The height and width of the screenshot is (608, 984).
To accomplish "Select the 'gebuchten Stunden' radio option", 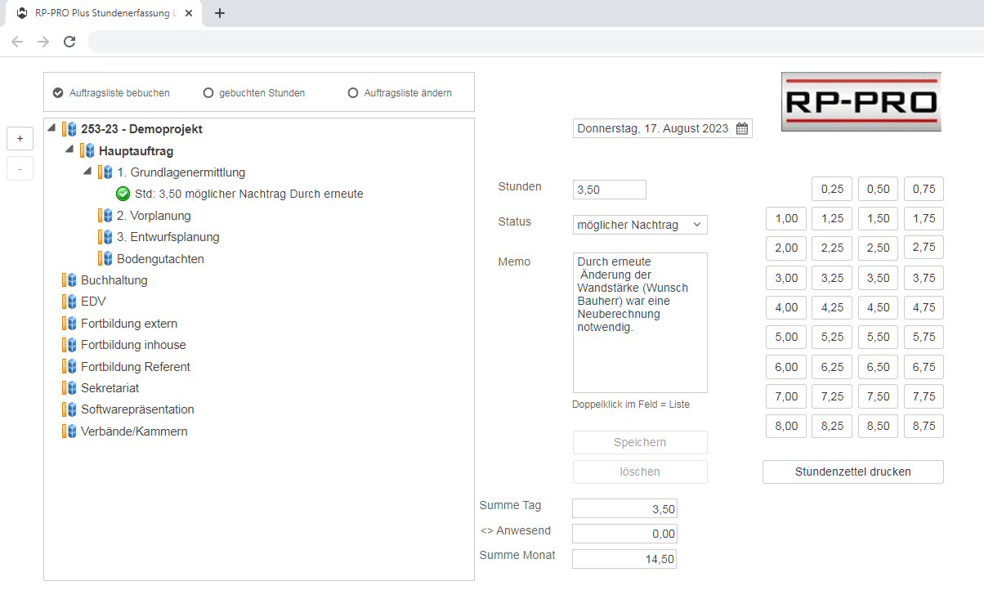I will [208, 93].
